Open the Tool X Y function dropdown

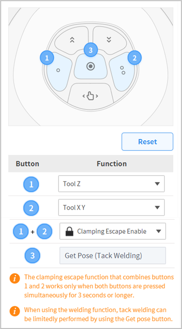[x=111, y=208]
